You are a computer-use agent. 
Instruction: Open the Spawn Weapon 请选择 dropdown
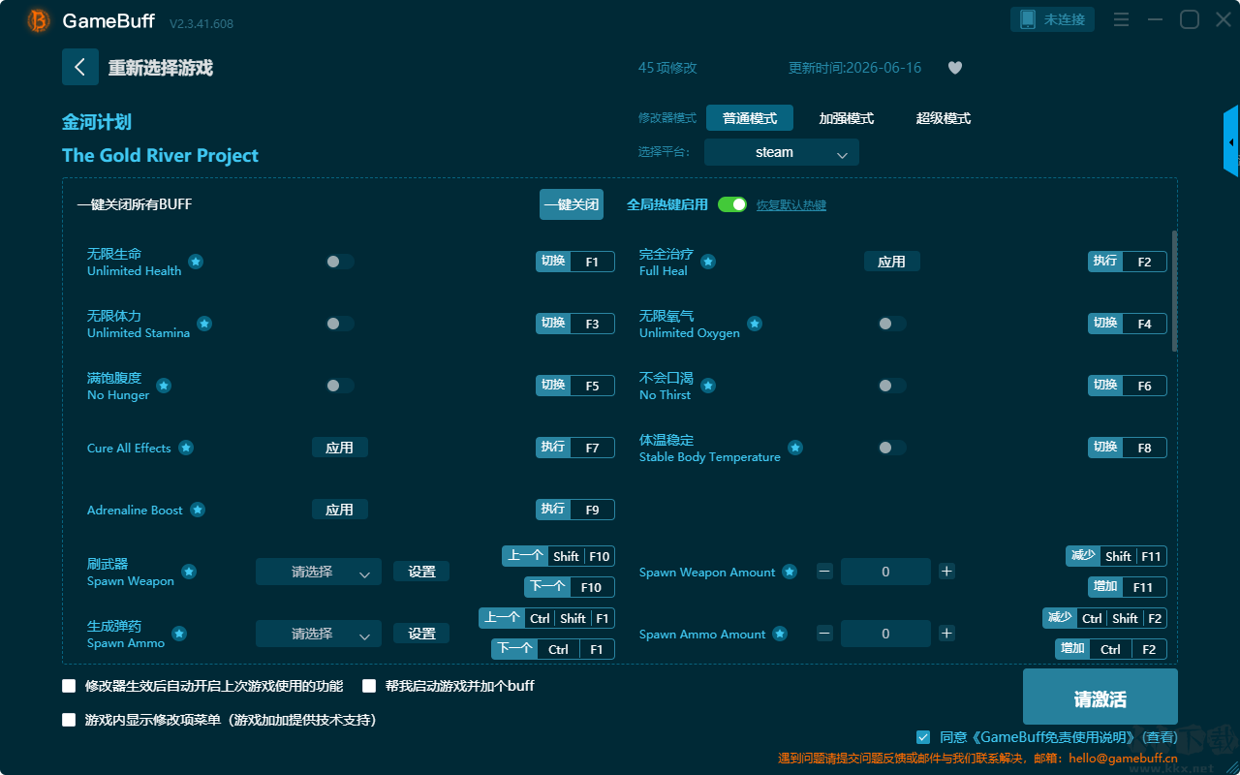coord(319,572)
